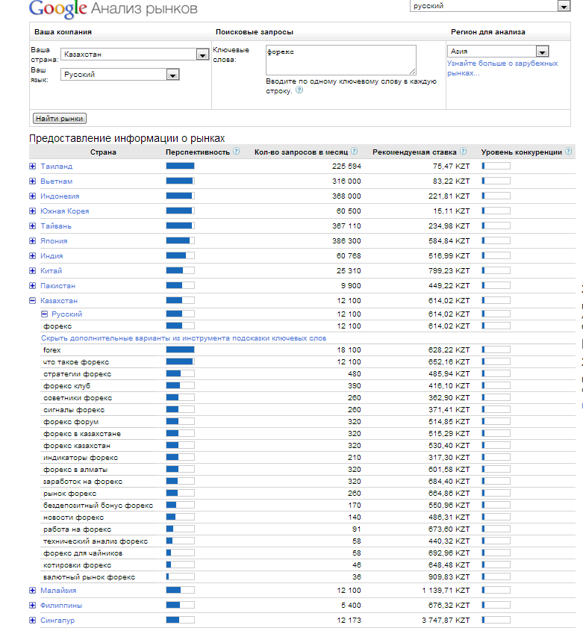Open the Ваш язык dropdown showing Русский

120,75
